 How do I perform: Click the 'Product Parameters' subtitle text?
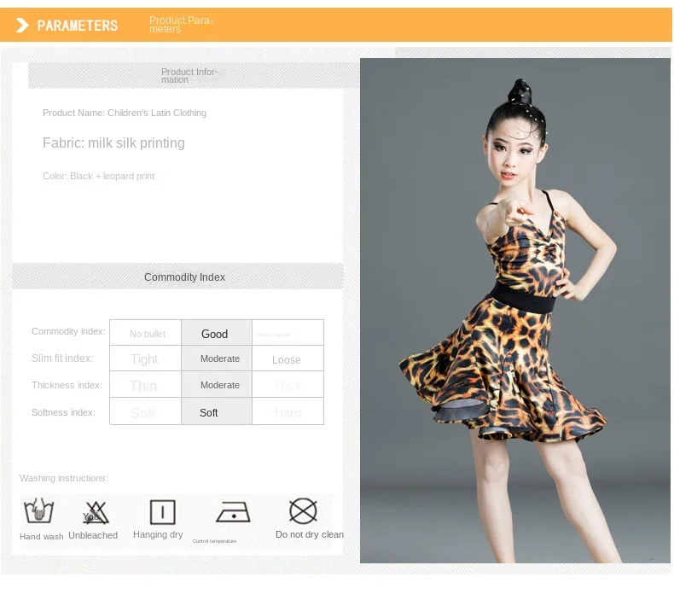tap(181, 25)
